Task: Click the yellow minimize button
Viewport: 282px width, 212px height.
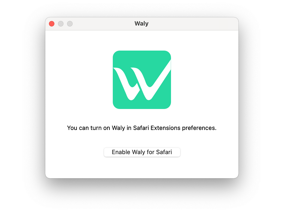Action: click(x=61, y=24)
